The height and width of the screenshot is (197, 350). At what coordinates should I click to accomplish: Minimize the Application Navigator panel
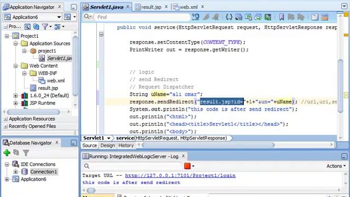tap(74, 7)
